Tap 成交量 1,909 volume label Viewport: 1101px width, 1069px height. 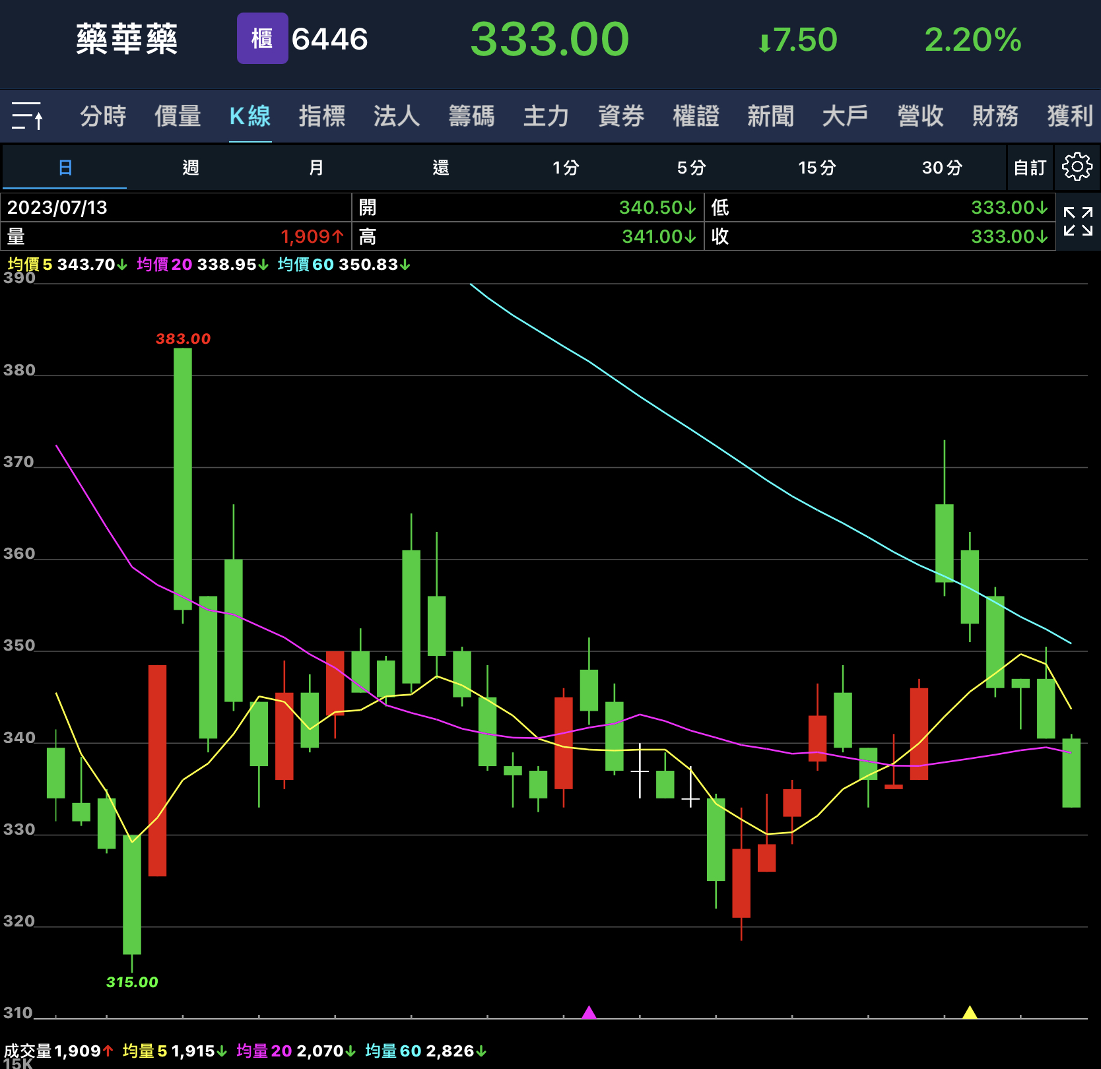click(59, 1051)
